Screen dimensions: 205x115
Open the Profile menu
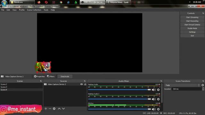coord(22,10)
